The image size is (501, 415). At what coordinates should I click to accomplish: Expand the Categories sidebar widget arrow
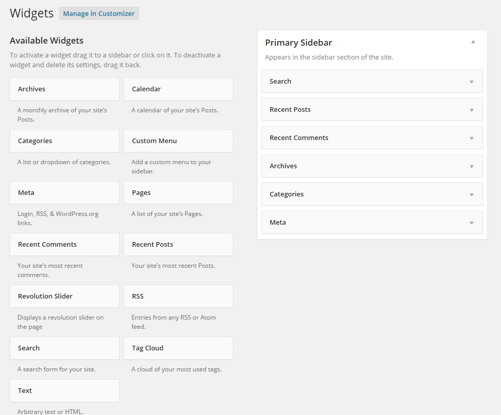(x=472, y=194)
